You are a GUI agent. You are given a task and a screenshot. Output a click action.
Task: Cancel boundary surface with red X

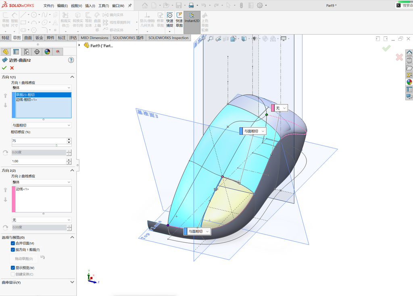coord(12,68)
